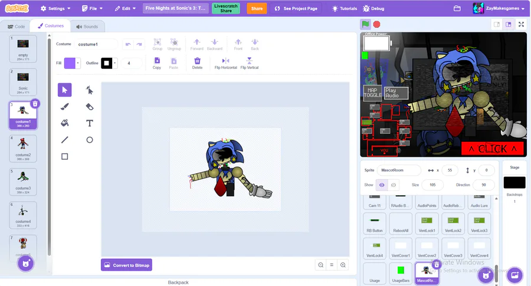Select the costume2 thumbnail
Image resolution: width=531 pixels, height=286 pixels.
23,148
